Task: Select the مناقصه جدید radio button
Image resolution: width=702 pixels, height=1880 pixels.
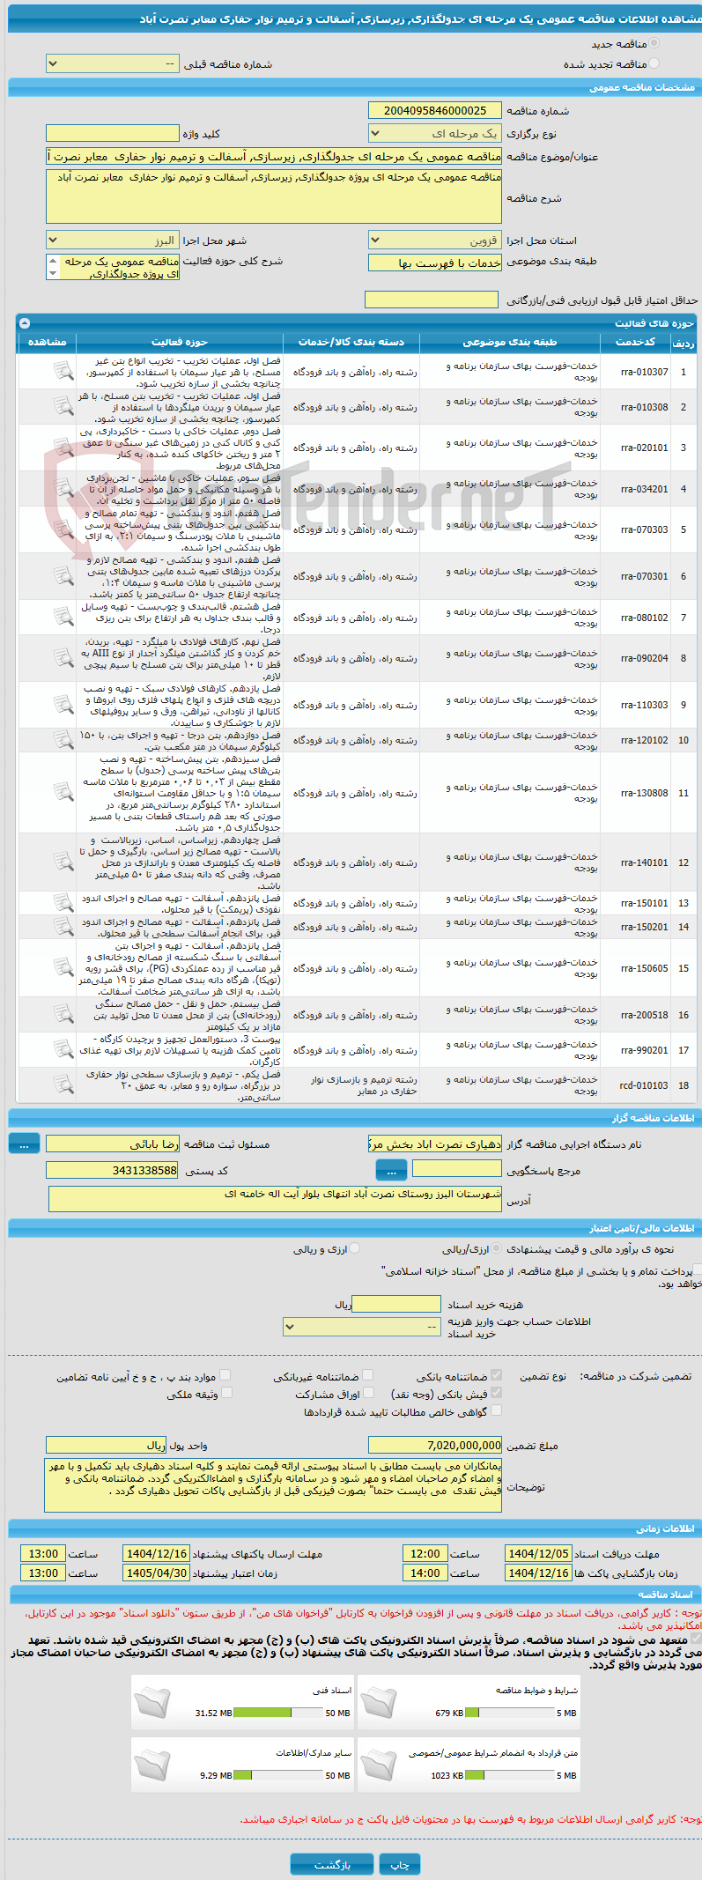Action: pos(654,43)
